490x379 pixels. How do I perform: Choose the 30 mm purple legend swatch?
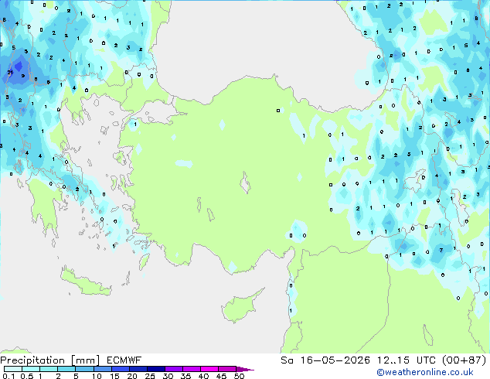[173, 369]
